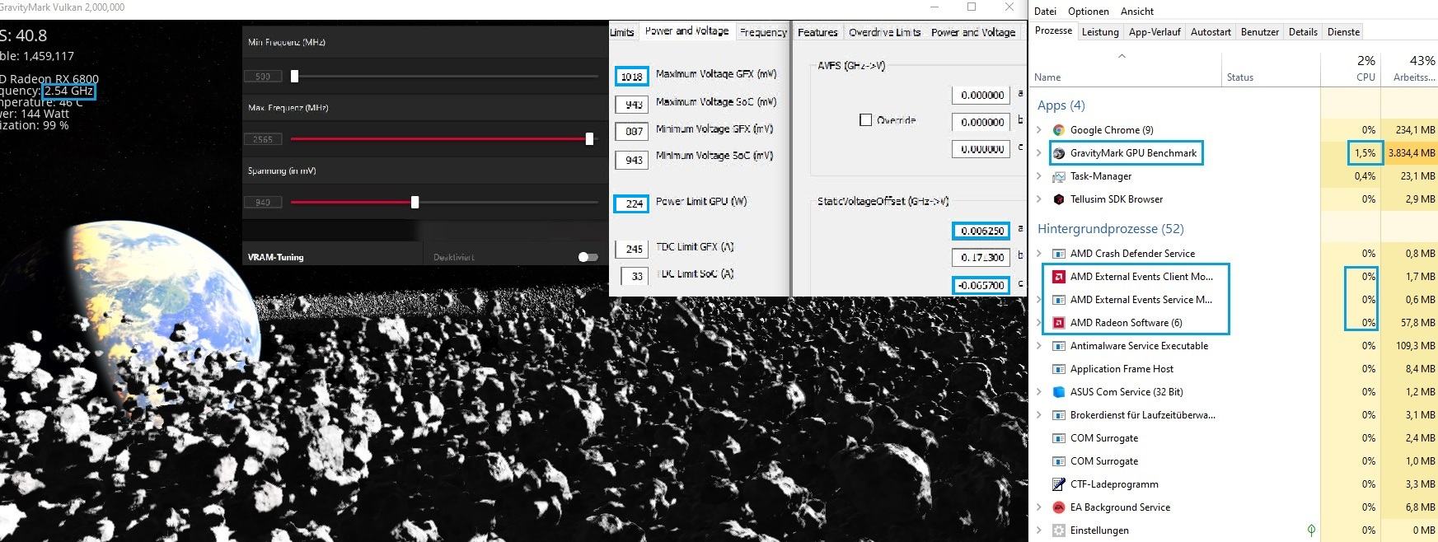Click the Power Limit GPU field

pos(632,203)
